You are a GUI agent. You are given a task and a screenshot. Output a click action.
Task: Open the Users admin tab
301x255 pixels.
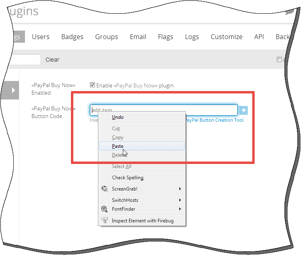41,37
